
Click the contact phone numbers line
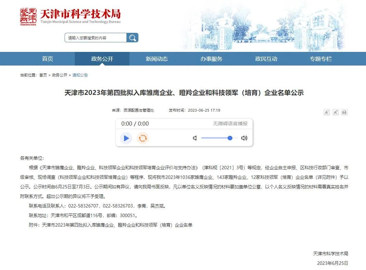click(98, 206)
